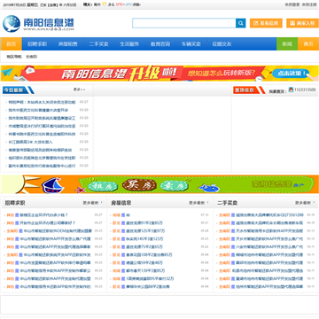319x319 pixels.
Task: Open the 房屋租售 nav tab
Action: [x=67, y=44]
